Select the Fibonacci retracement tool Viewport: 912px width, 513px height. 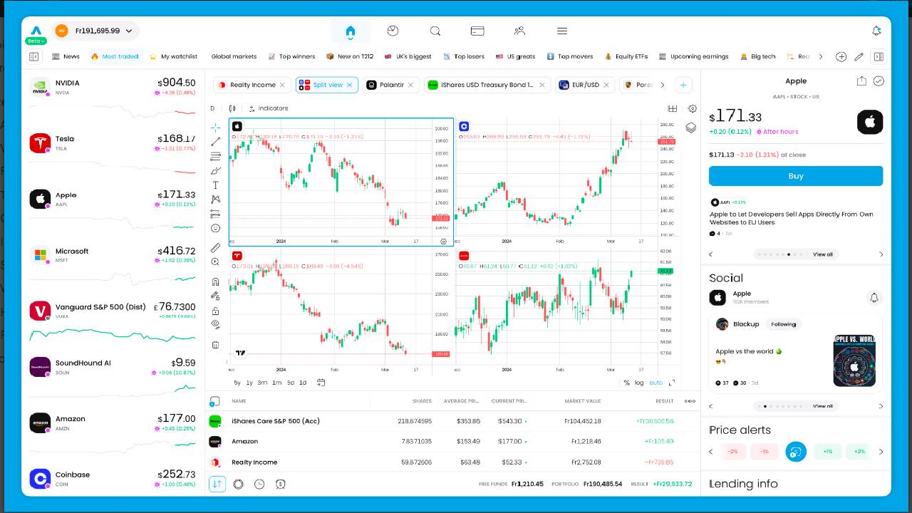(215, 156)
